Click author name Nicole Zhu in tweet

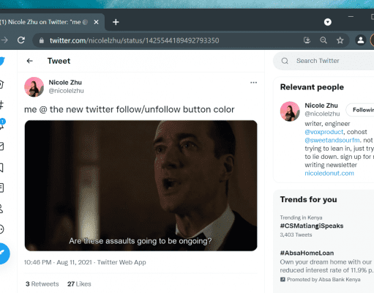pyautogui.click(x=65, y=82)
